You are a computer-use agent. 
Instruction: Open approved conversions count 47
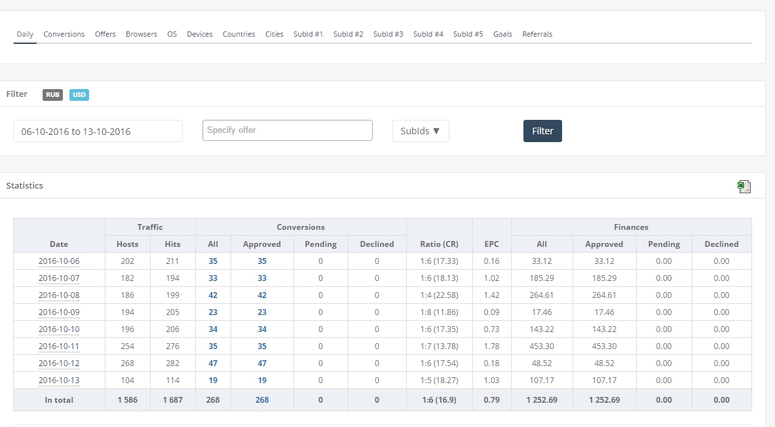(x=262, y=363)
